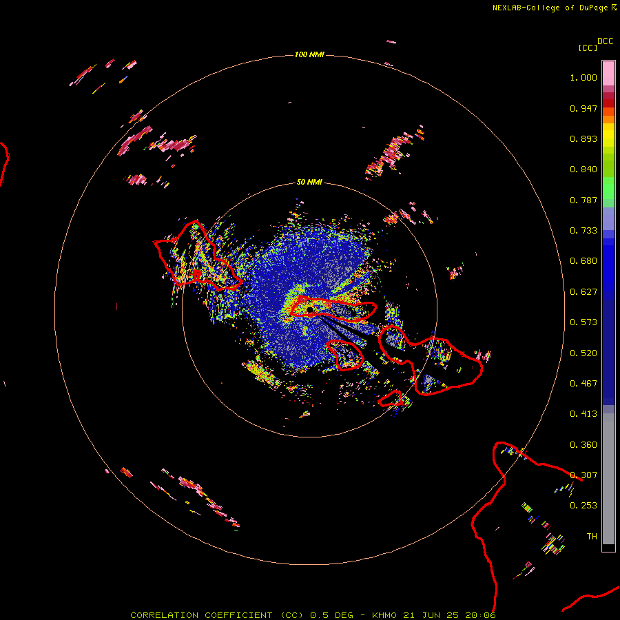The width and height of the screenshot is (620, 620).
Task: Click the 0.467 scale value
Action: 583,384
